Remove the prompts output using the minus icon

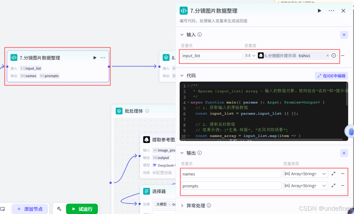[343, 186]
